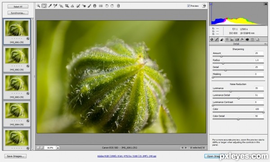Switch to the Camera Calibration panel tab
The image size is (270, 162).
247,40
